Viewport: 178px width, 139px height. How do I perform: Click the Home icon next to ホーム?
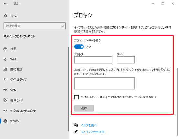[5, 16]
